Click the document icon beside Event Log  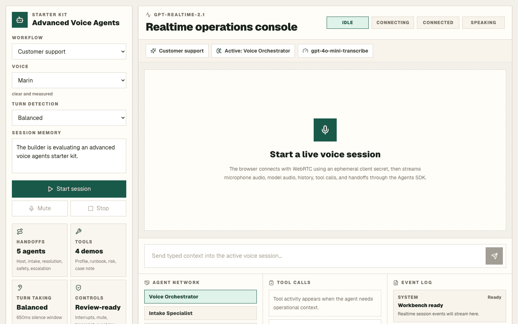[x=396, y=283]
